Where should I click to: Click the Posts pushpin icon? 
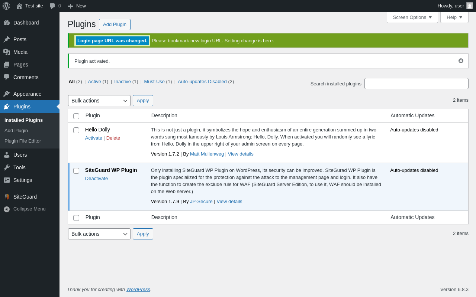click(x=7, y=39)
